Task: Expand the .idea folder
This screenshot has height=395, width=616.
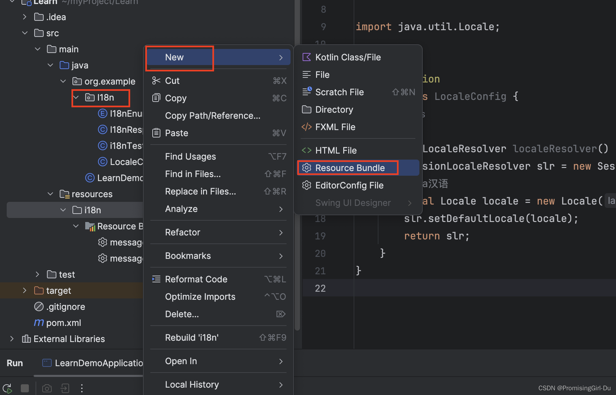Action: pyautogui.click(x=24, y=17)
